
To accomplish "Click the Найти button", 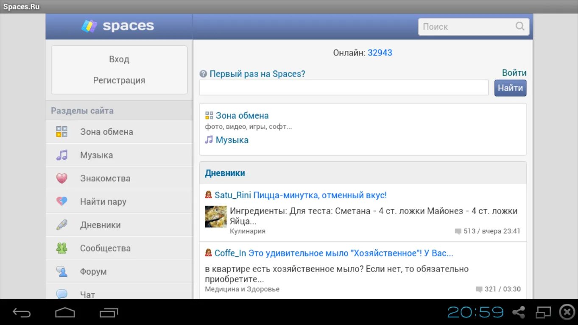I will point(510,88).
